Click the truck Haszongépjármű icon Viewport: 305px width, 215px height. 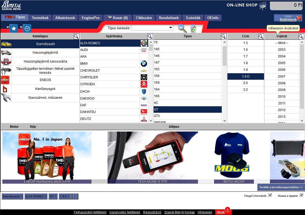click(6, 53)
